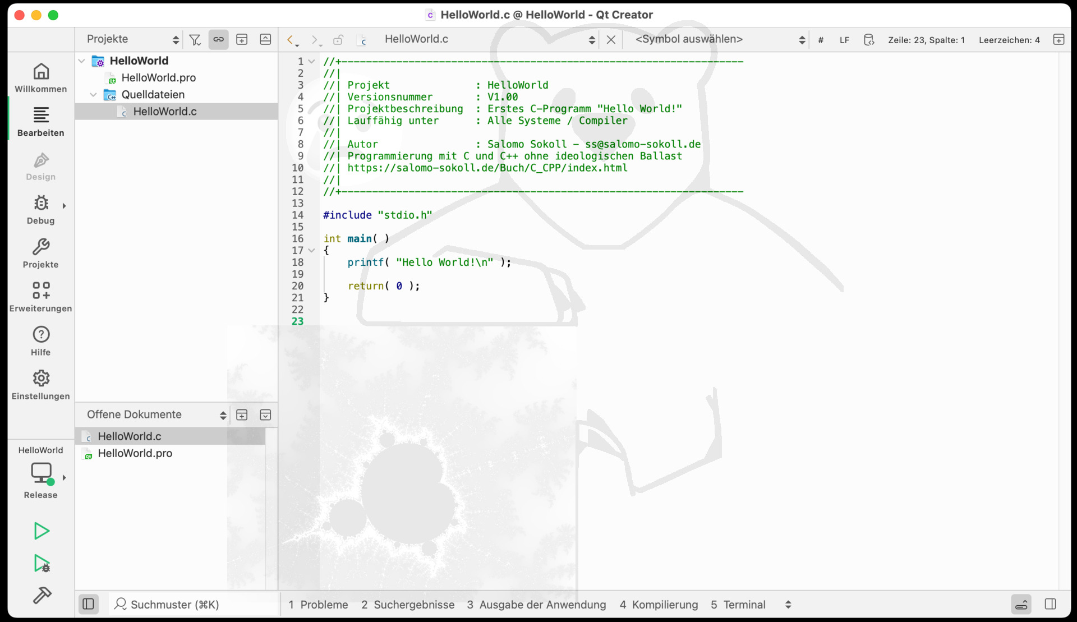Go back in navigation history
Image resolution: width=1077 pixels, height=622 pixels.
[x=291, y=40]
